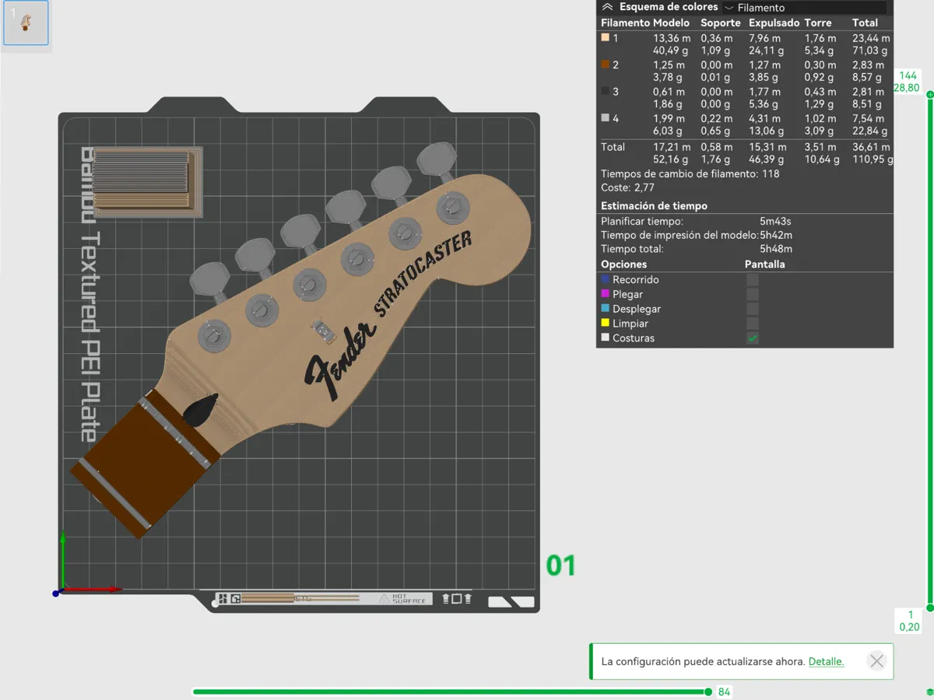Click the Coste: 2,77 line
This screenshot has height=700, width=934.
(627, 187)
